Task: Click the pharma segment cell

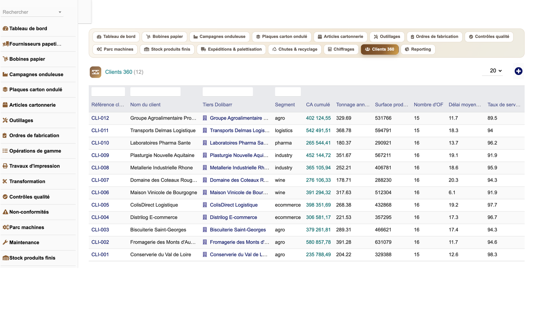Action: coord(283,143)
